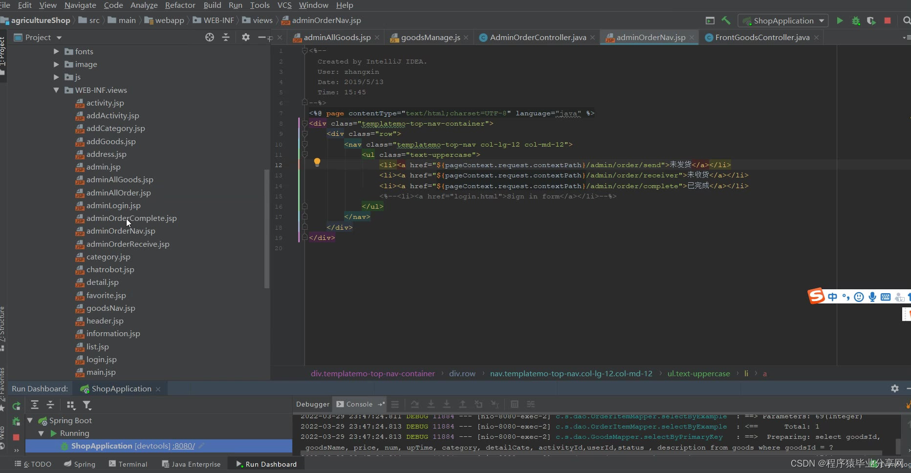911x473 pixels.
Task: Click div.templatemo-top-nav-container breadcrumb
Action: pyautogui.click(x=373, y=373)
